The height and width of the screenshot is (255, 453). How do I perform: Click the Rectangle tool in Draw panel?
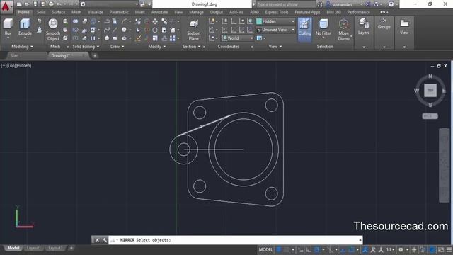coord(115,38)
